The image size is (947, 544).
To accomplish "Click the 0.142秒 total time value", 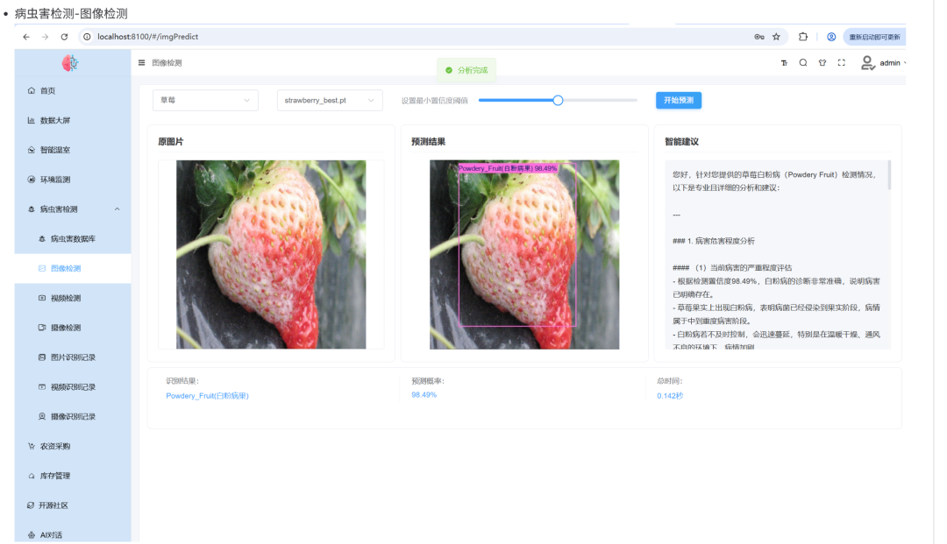I will point(671,396).
